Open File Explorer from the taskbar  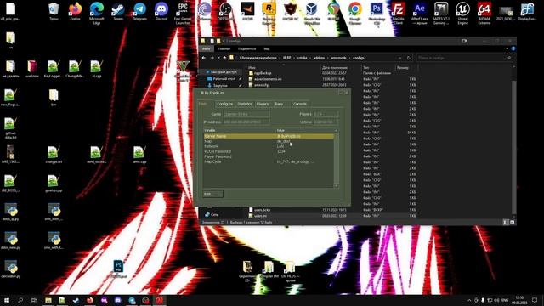click(x=48, y=300)
